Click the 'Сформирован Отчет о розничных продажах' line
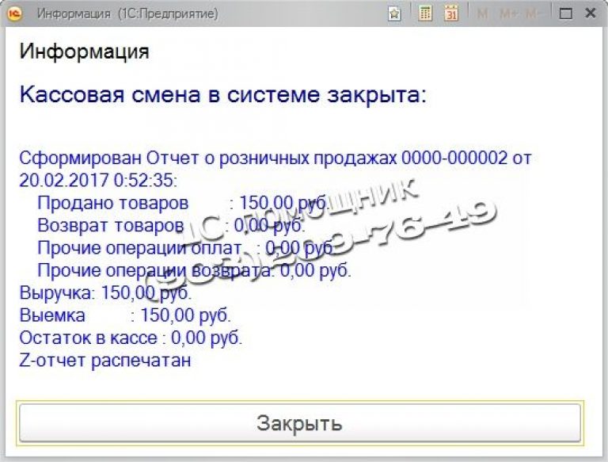The height and width of the screenshot is (462, 608). click(275, 158)
